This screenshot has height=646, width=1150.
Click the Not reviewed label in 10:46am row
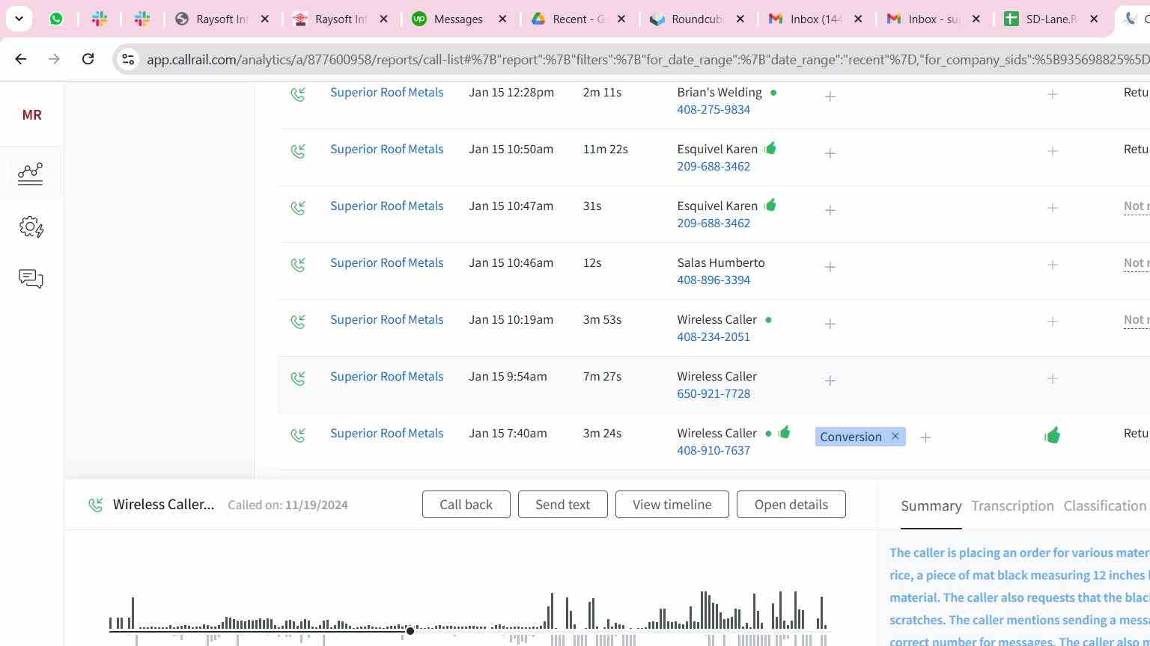(1137, 263)
